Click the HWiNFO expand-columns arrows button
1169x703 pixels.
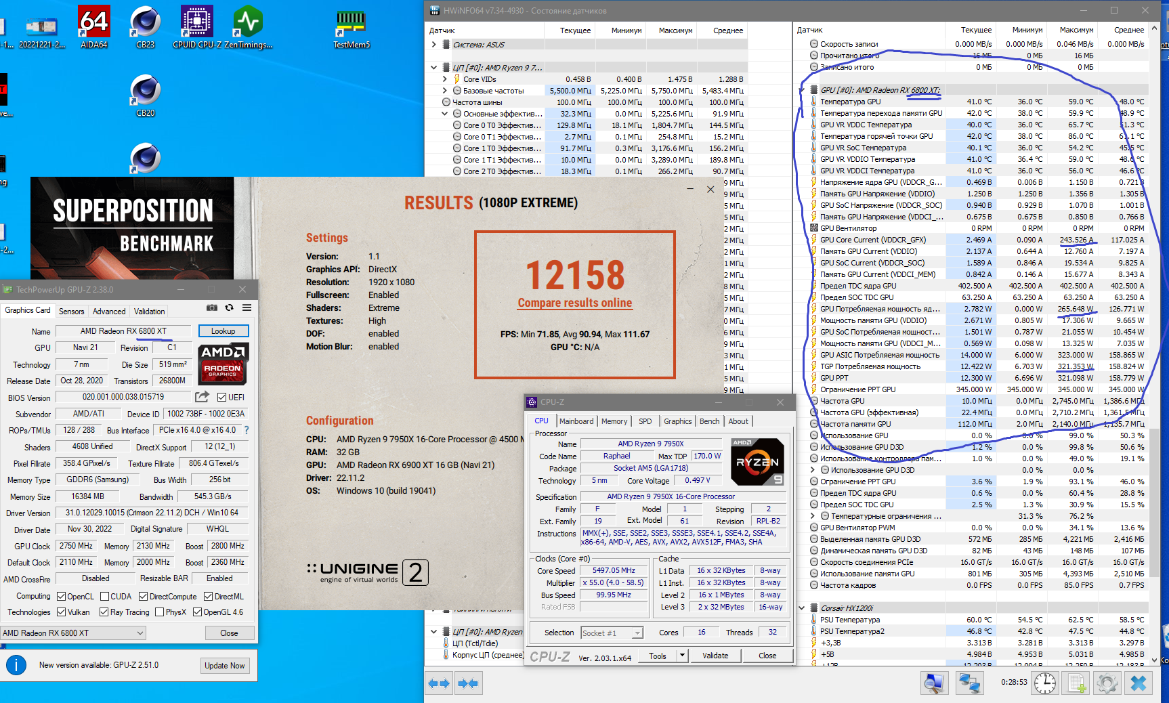pyautogui.click(x=439, y=683)
